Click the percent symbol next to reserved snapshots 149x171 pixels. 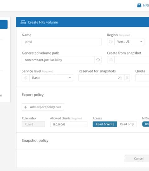pos(127,78)
